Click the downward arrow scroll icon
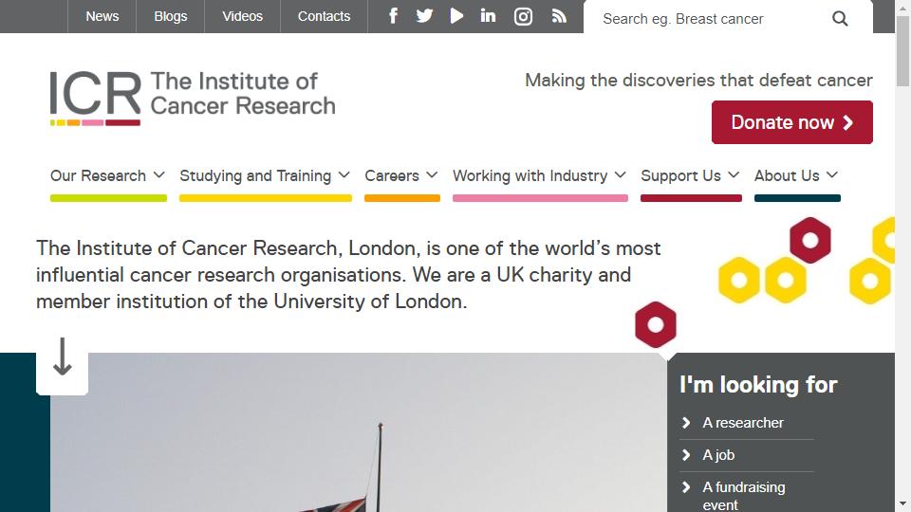The image size is (911, 512). click(63, 356)
